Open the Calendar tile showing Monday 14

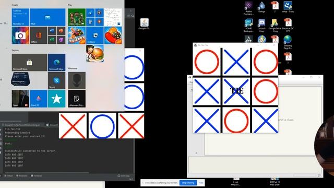point(20,17)
